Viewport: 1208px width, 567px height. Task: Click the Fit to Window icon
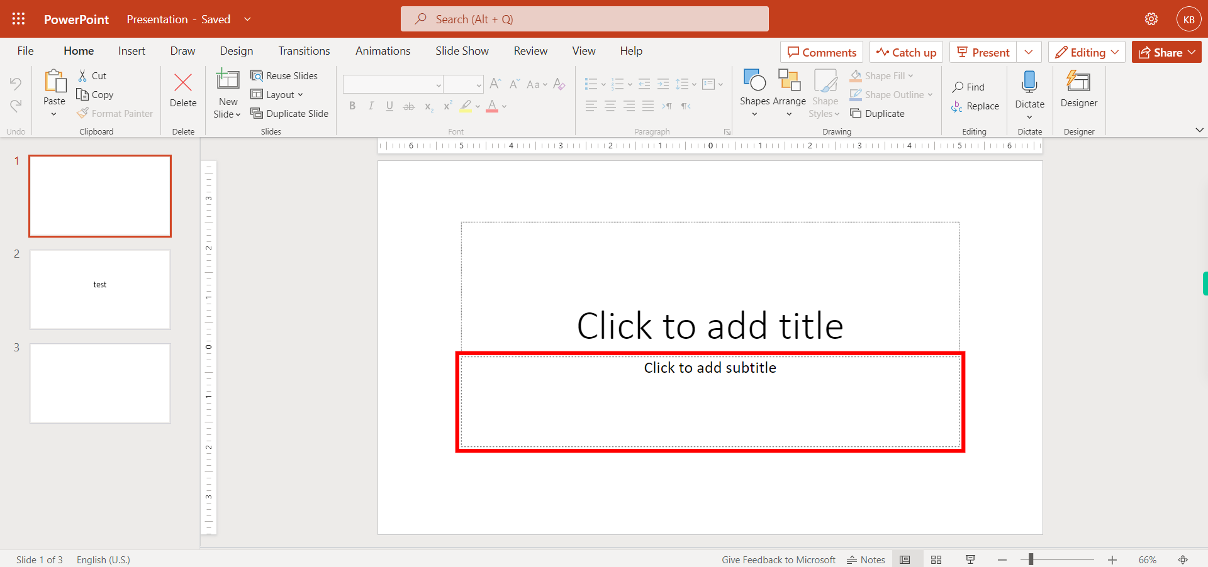[x=1183, y=559]
